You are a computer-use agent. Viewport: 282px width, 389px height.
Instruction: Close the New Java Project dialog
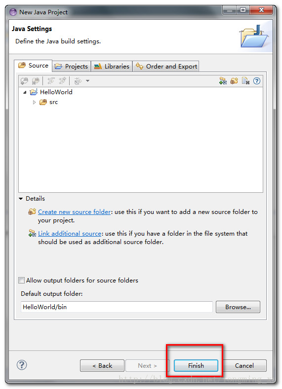point(261,10)
